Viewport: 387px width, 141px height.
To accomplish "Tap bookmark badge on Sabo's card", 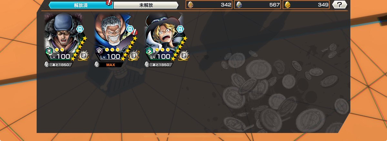I will click(180, 29).
